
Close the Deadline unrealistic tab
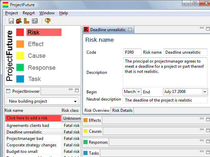click(x=130, y=29)
